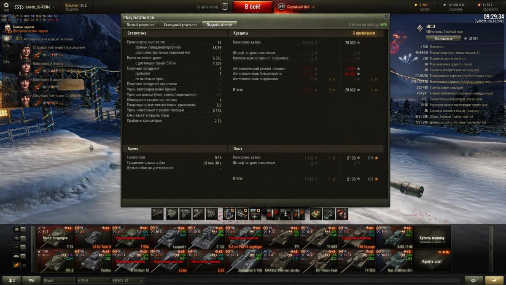Expand the tier filter dropdown arrow

point(23,247)
